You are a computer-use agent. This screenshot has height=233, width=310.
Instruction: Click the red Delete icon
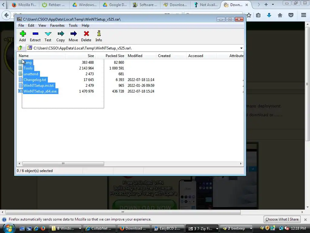86,36
